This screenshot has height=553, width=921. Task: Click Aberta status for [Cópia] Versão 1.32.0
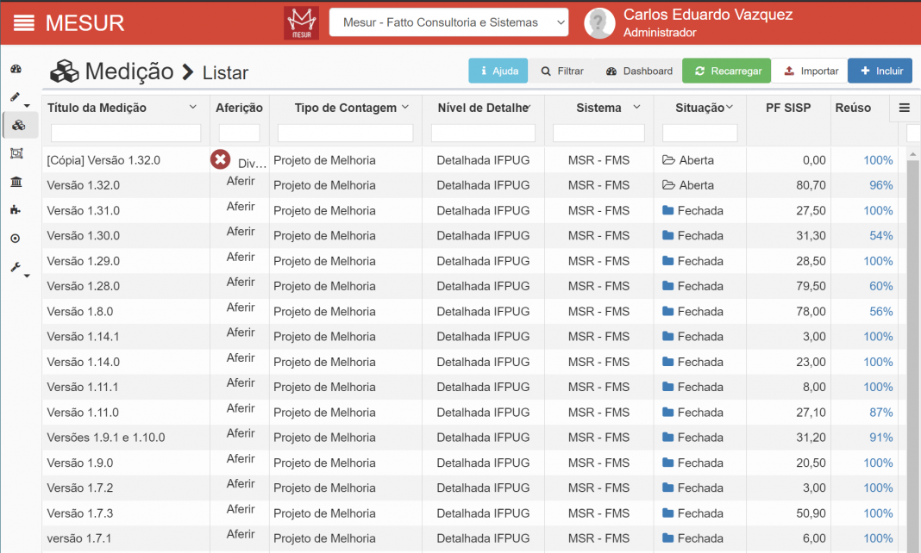coord(697,160)
